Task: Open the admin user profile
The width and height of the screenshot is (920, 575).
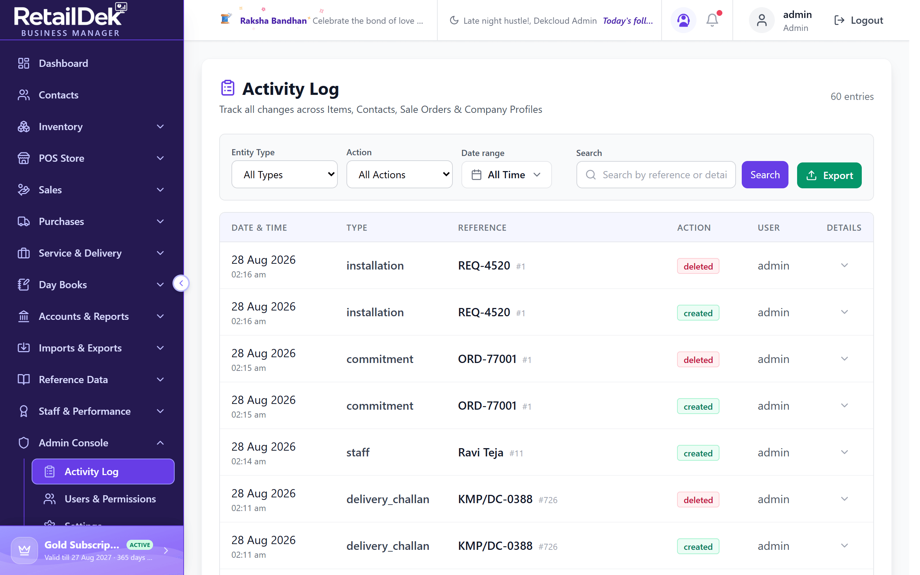Action: pos(781,20)
